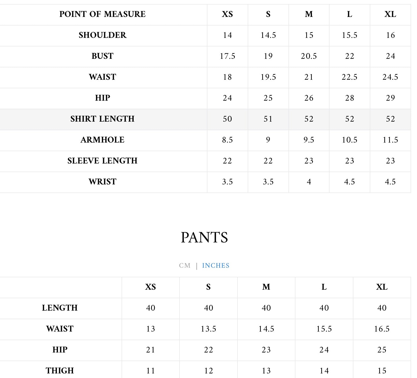The width and height of the screenshot is (417, 378).
Task: Click the POINT OF MEASURE header cell
Action: pos(103,14)
